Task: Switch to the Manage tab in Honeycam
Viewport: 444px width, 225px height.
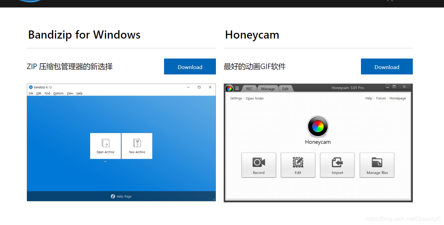Action: [268, 89]
